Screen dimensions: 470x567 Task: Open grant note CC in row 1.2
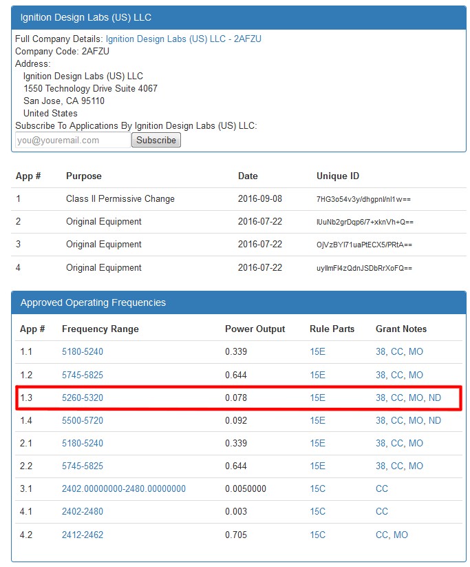click(x=397, y=375)
